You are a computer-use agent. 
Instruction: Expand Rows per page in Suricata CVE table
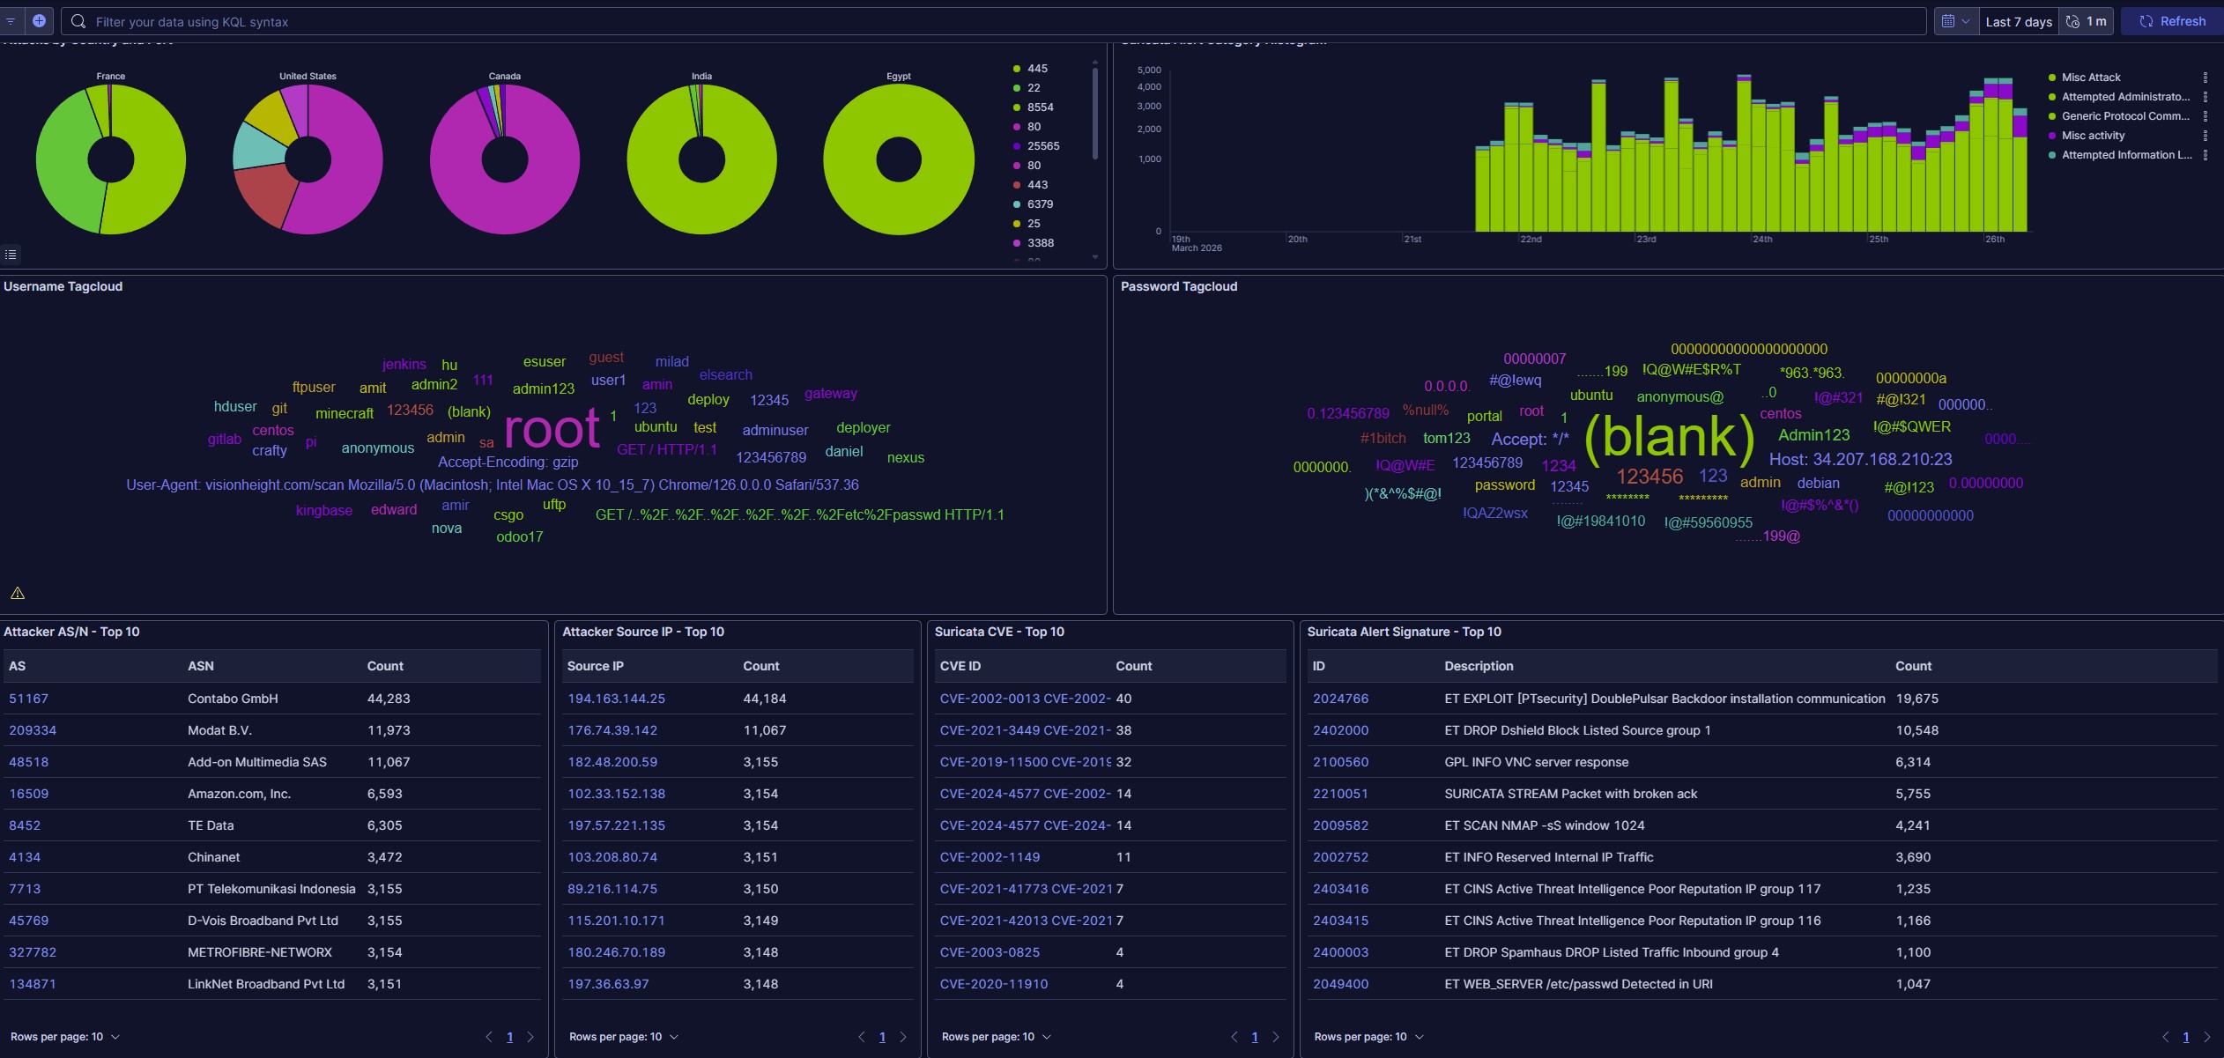[997, 1037]
